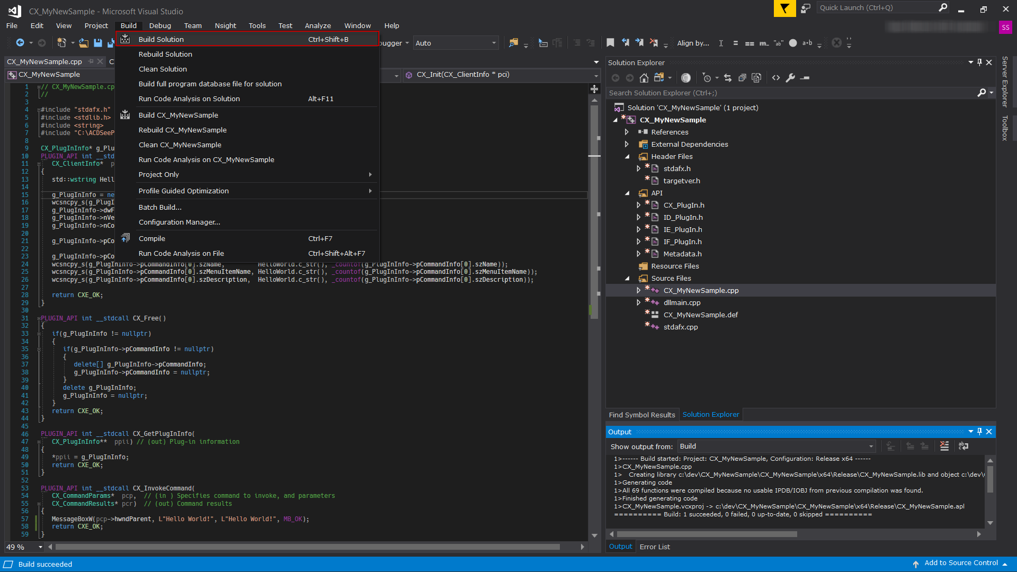This screenshot has height=572, width=1017.
Task: Select Resource Files folder in tree
Action: tap(675, 266)
